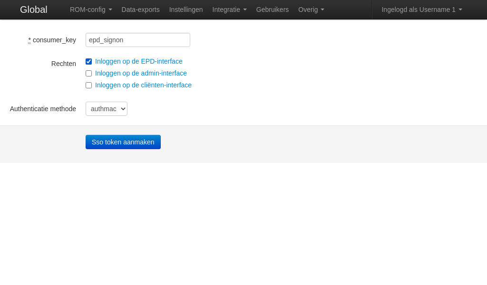Enable the admin-interface login checkbox
487x285 pixels.
click(89, 73)
